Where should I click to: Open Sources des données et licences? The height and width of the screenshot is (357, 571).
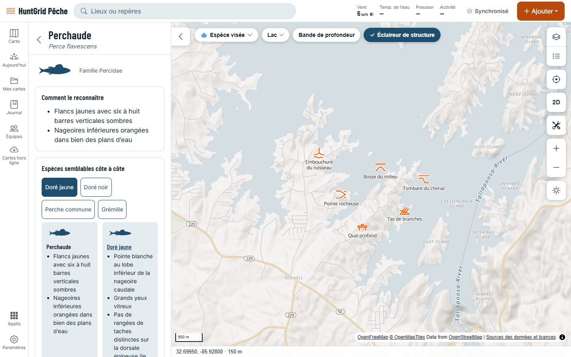coord(521,337)
